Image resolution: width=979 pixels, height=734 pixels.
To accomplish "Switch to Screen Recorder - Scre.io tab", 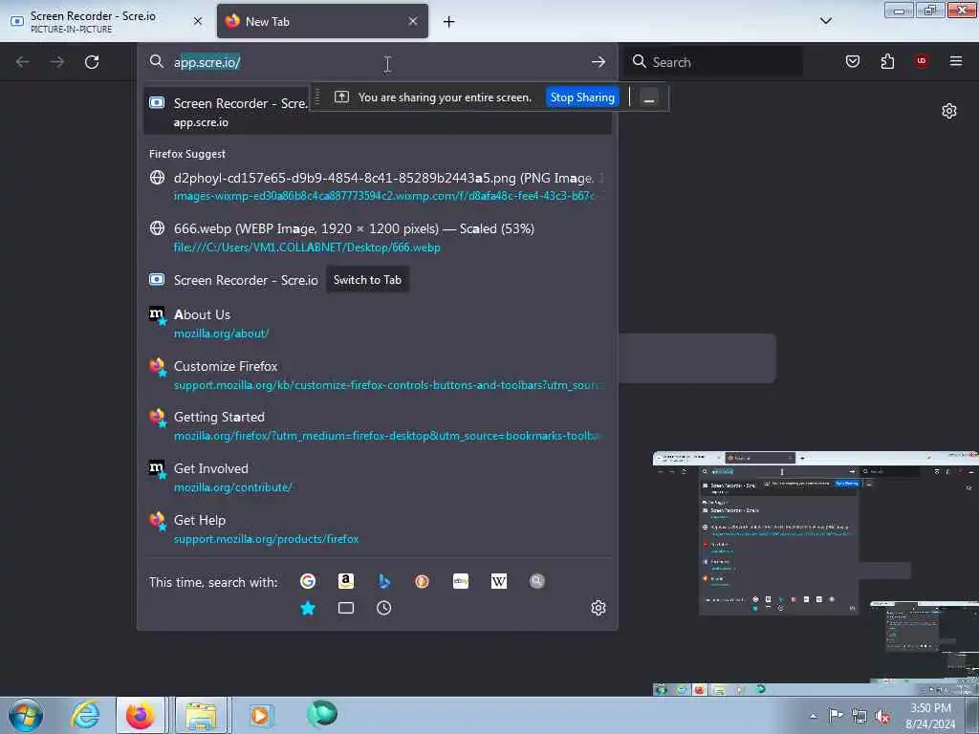I will (94, 21).
